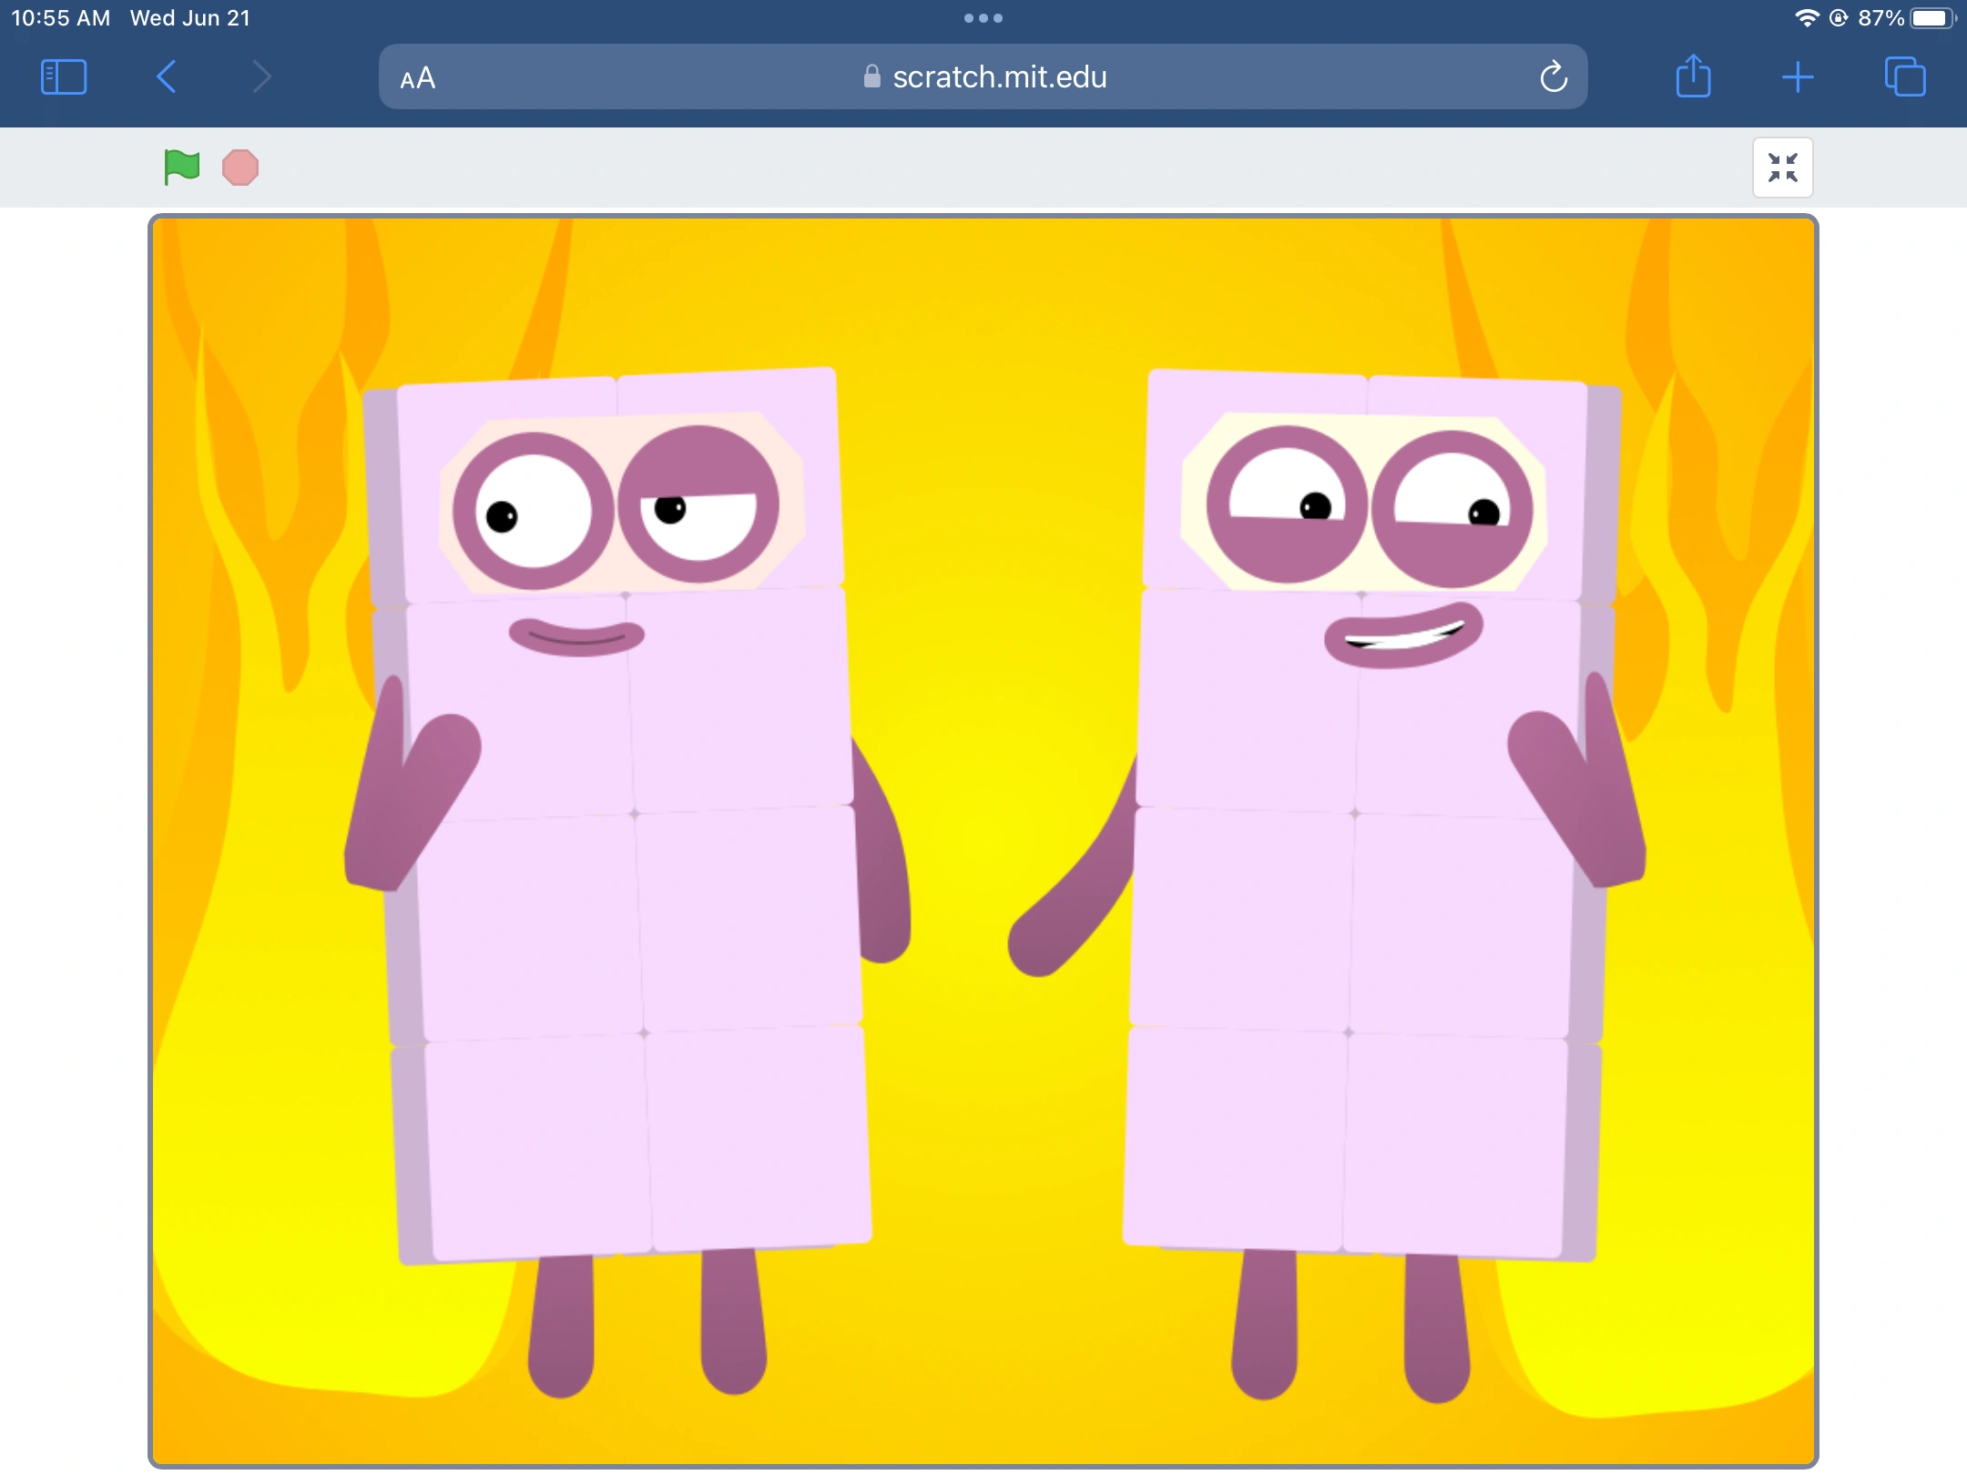Start the project with the green flag
This screenshot has height=1475, width=1967.
180,167
